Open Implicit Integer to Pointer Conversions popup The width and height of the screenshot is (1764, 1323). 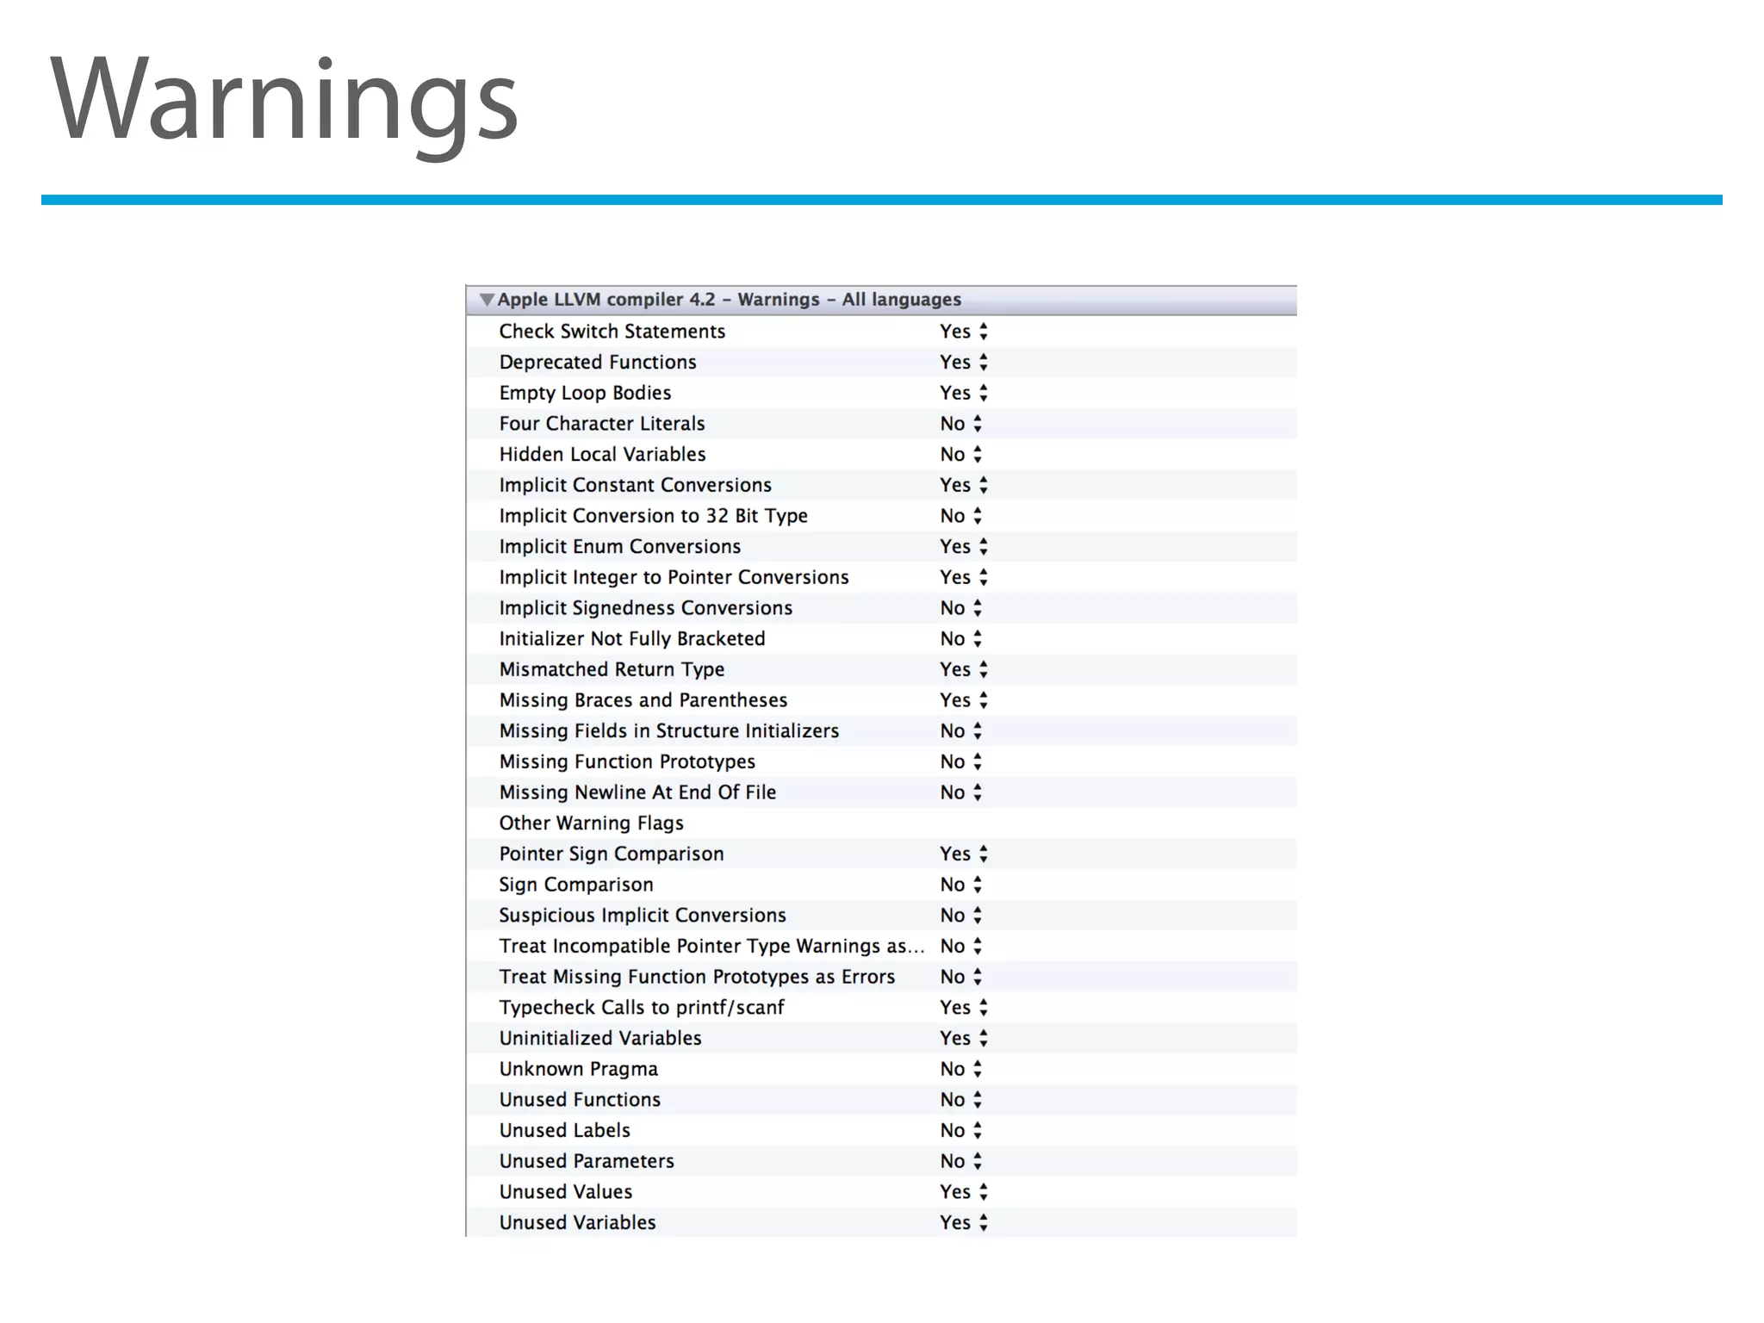point(964,577)
